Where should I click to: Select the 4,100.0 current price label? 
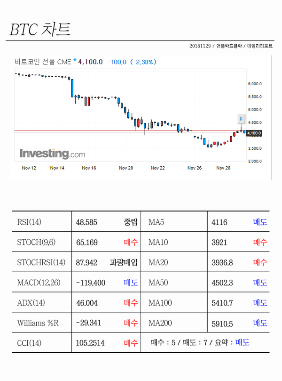pos(254,133)
